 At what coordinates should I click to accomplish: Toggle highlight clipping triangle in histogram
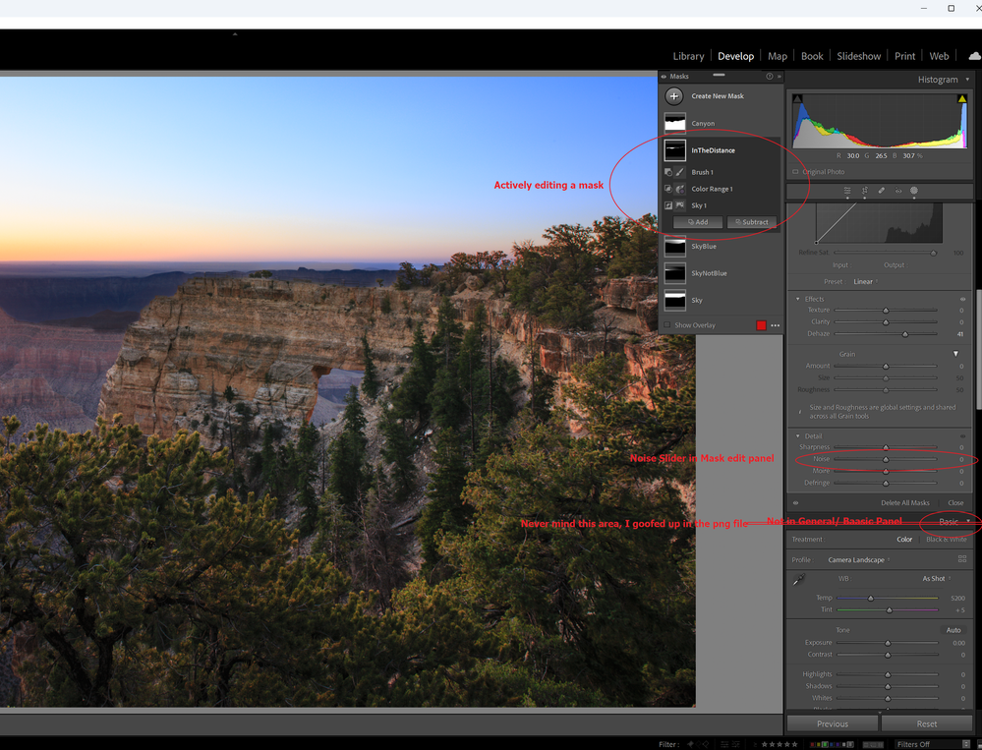[x=962, y=99]
